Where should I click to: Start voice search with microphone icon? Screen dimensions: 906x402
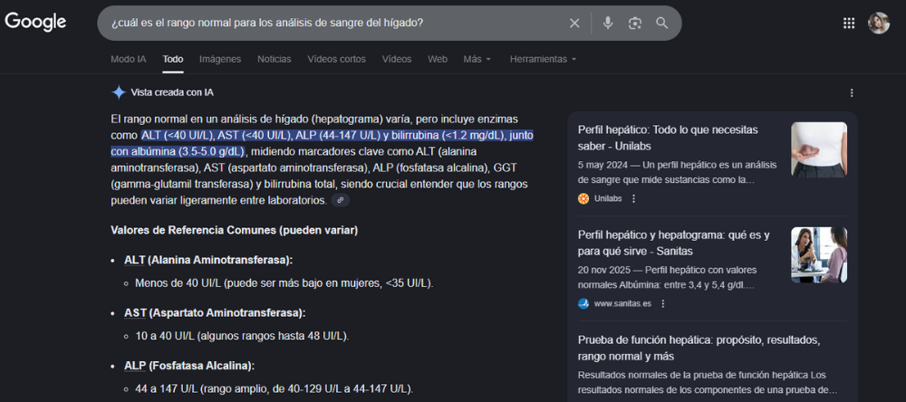[607, 24]
